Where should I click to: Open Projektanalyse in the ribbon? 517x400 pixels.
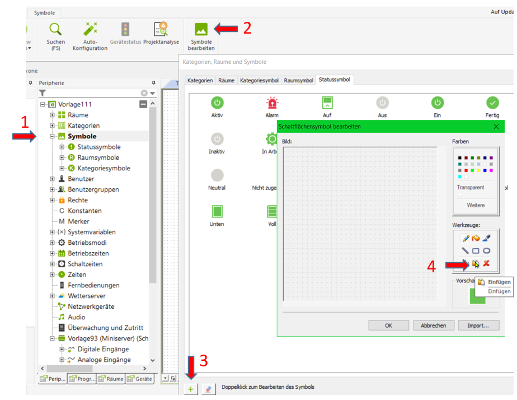pos(161,34)
